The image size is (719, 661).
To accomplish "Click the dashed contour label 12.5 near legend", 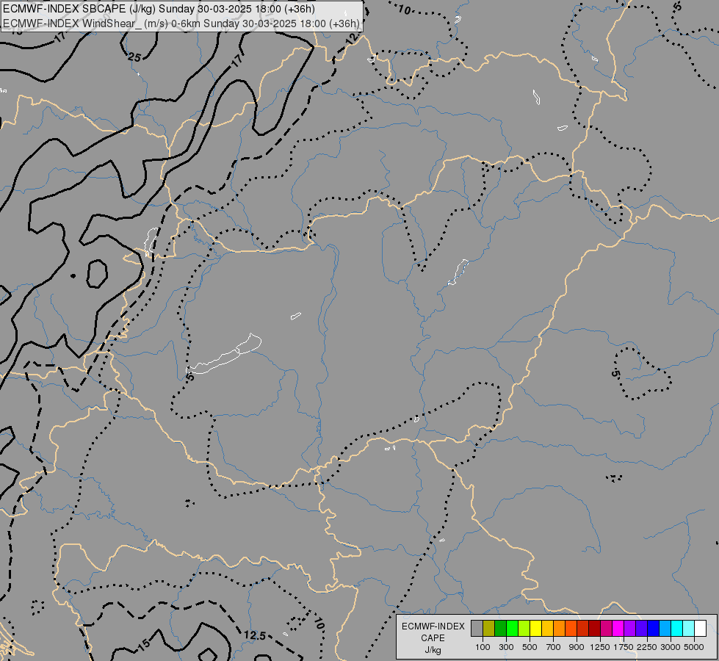I will 255,635.
